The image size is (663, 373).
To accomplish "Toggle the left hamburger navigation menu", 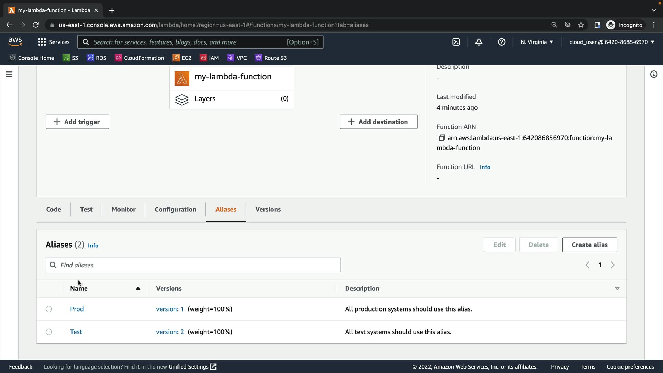I will [x=9, y=74].
